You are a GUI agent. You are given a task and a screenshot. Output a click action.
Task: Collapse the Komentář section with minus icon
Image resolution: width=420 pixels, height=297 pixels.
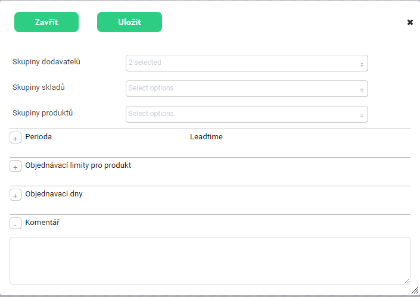coord(15,224)
